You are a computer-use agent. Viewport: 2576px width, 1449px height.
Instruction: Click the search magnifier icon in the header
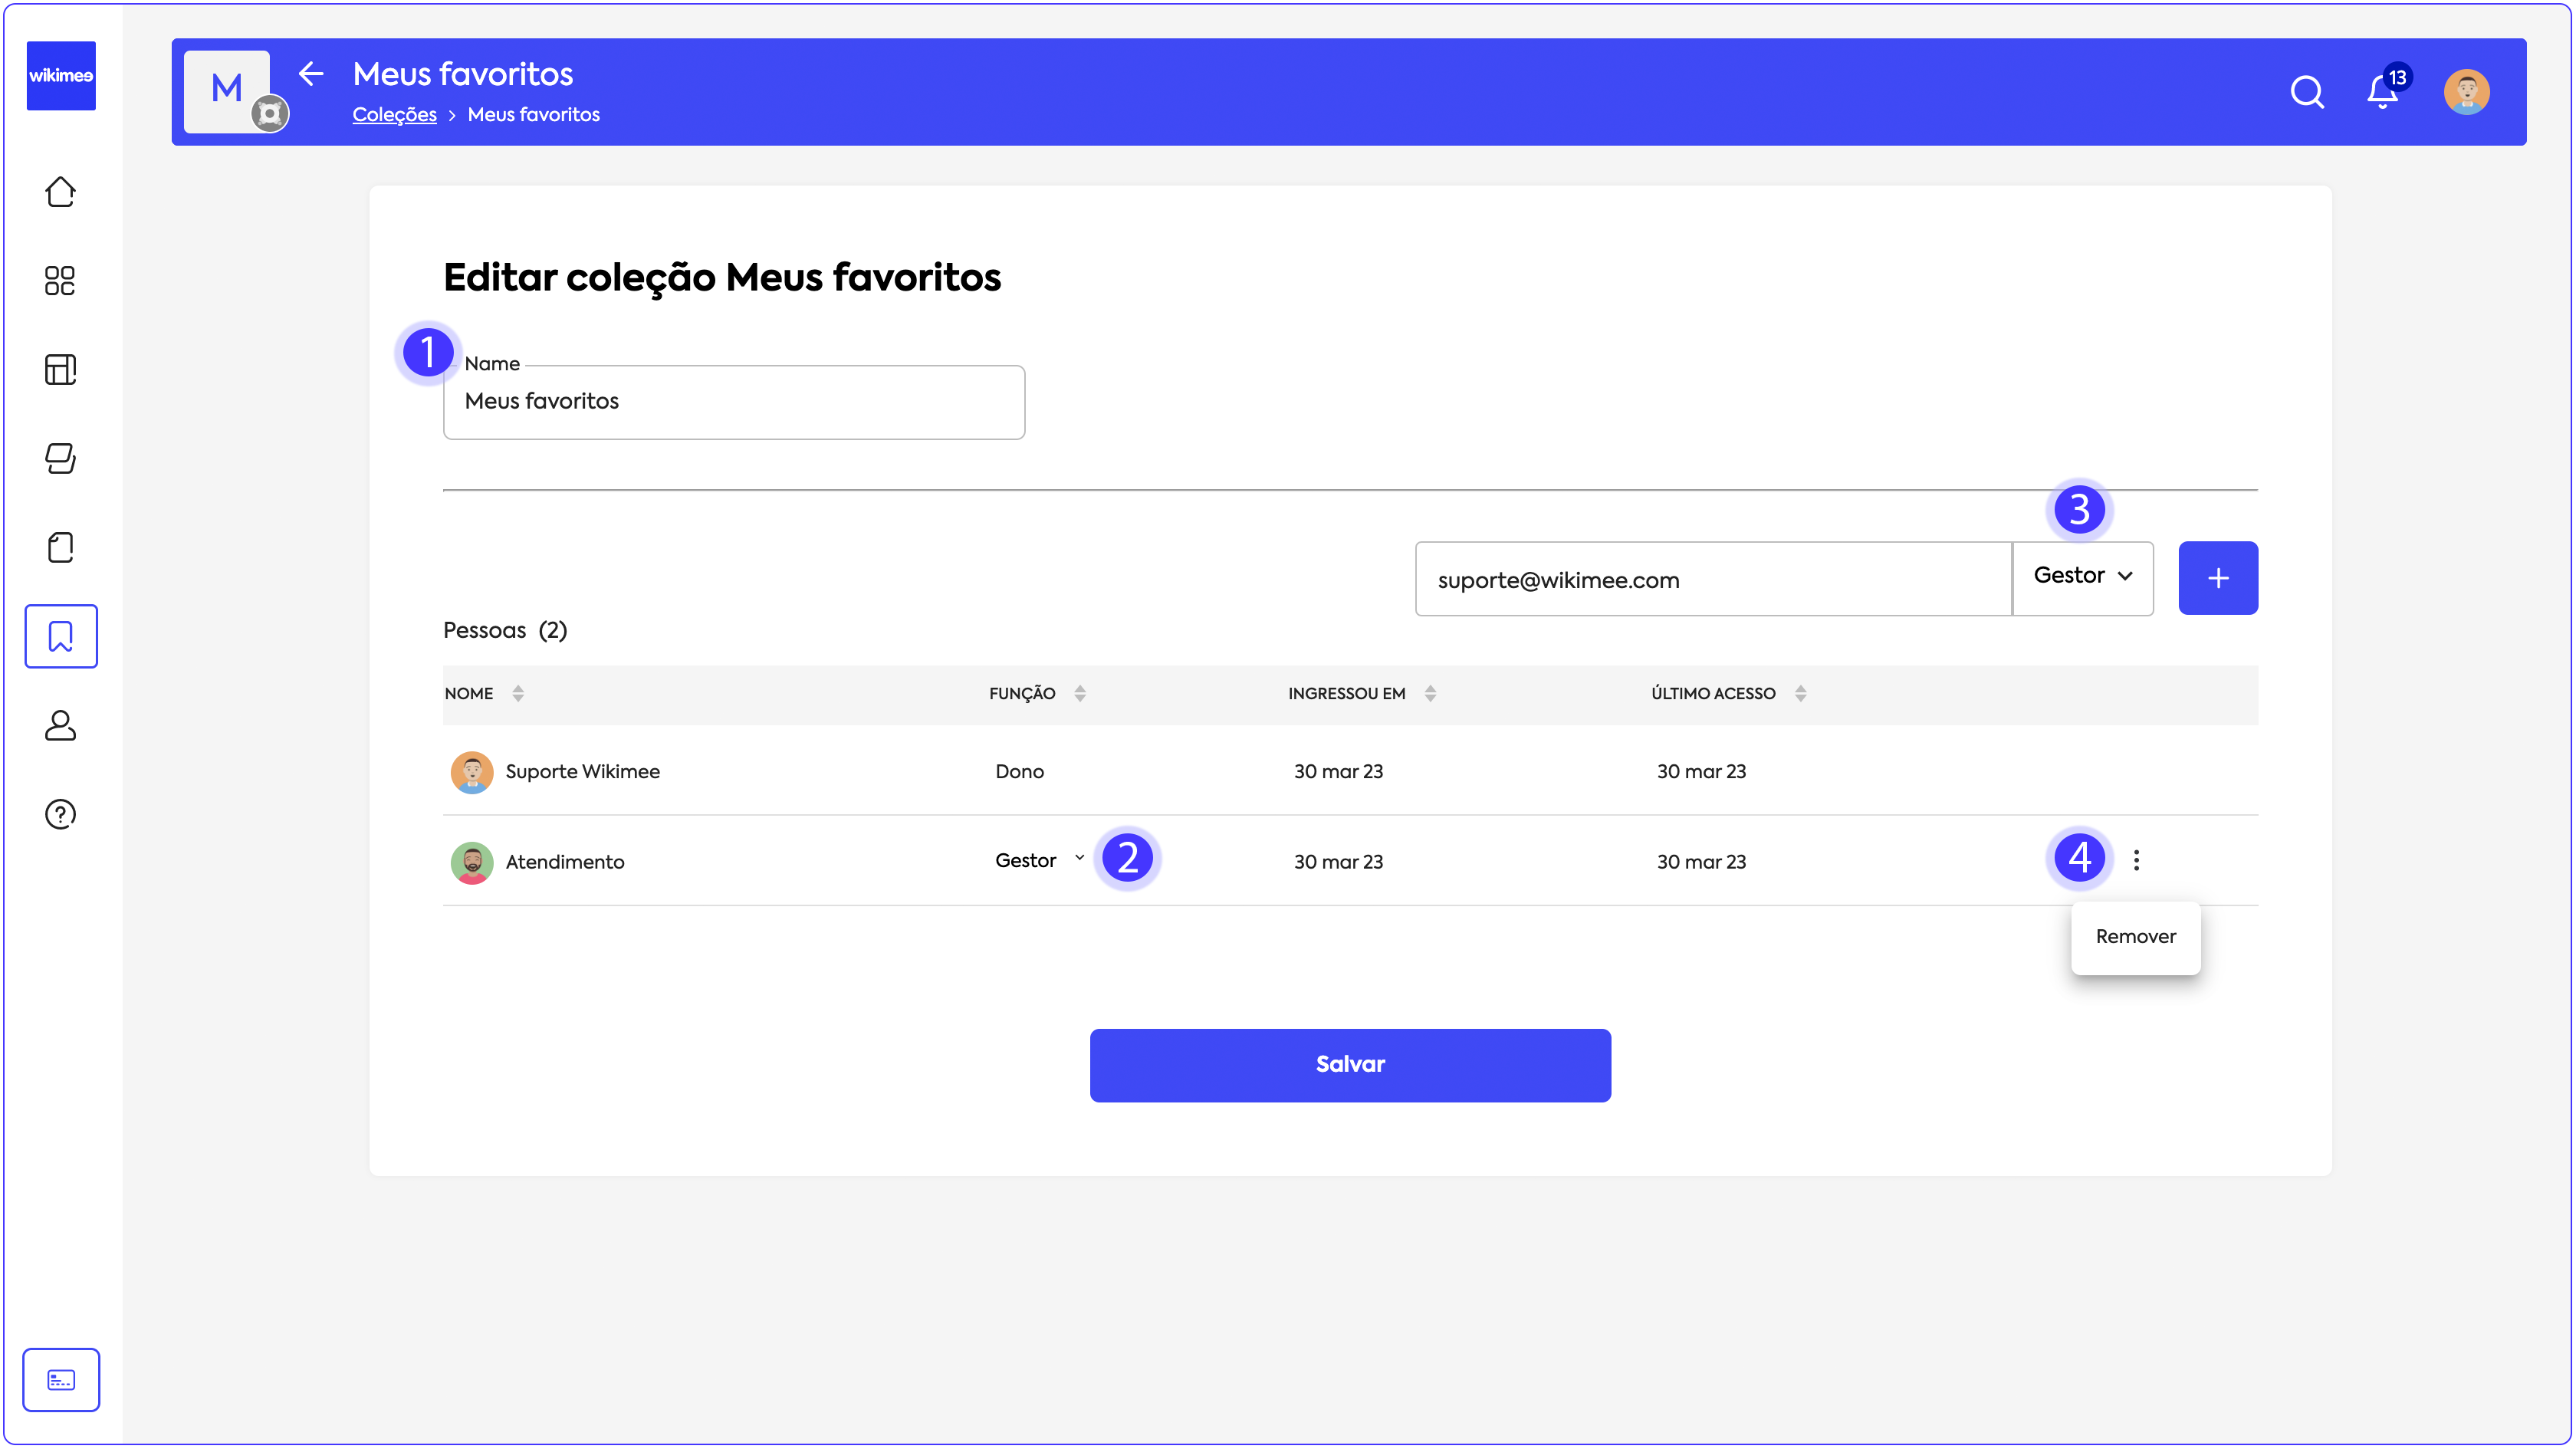pos(2307,92)
